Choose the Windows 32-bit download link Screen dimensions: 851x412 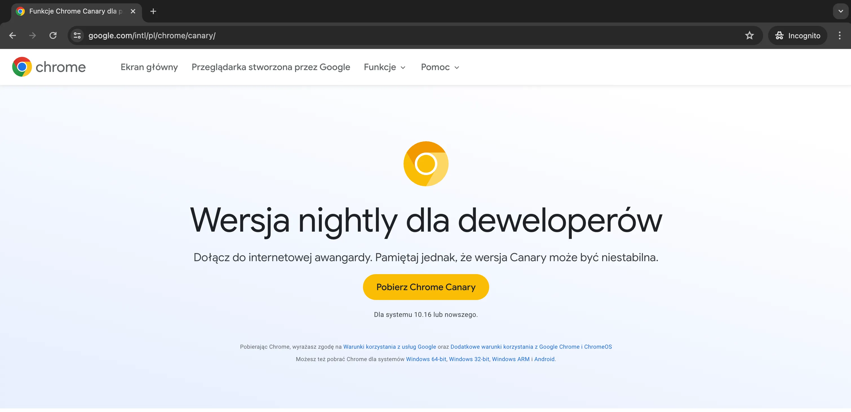coord(469,359)
